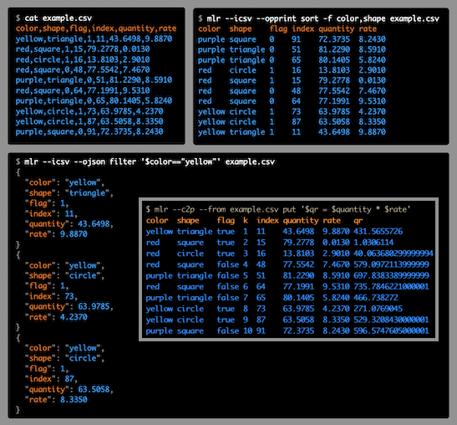Click CSV row 'red,square,1,15,79.2778,0.0130'
This screenshot has width=457, height=425.
[83, 49]
